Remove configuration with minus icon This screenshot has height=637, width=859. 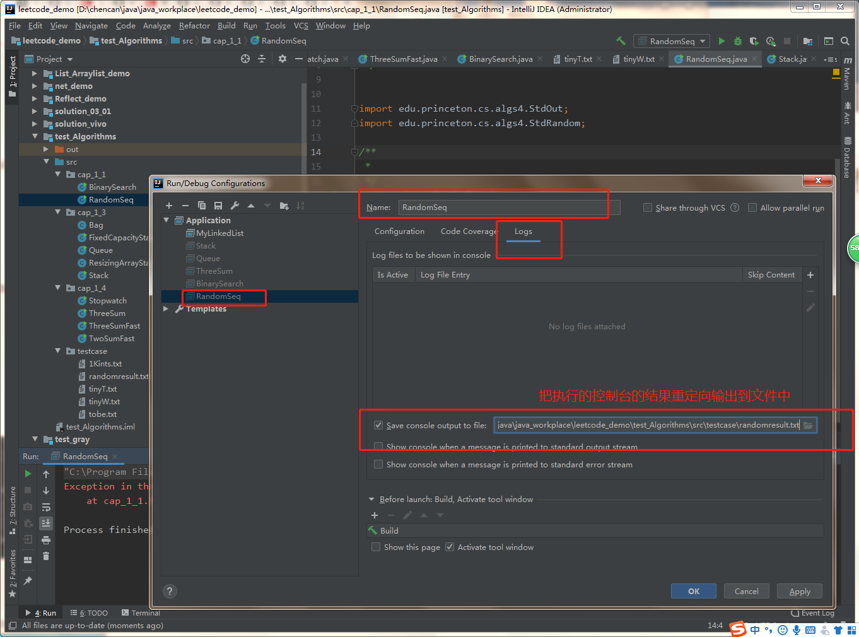[185, 206]
